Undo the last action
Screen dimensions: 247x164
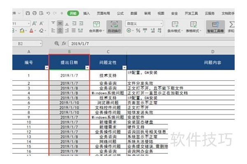click(x=48, y=14)
